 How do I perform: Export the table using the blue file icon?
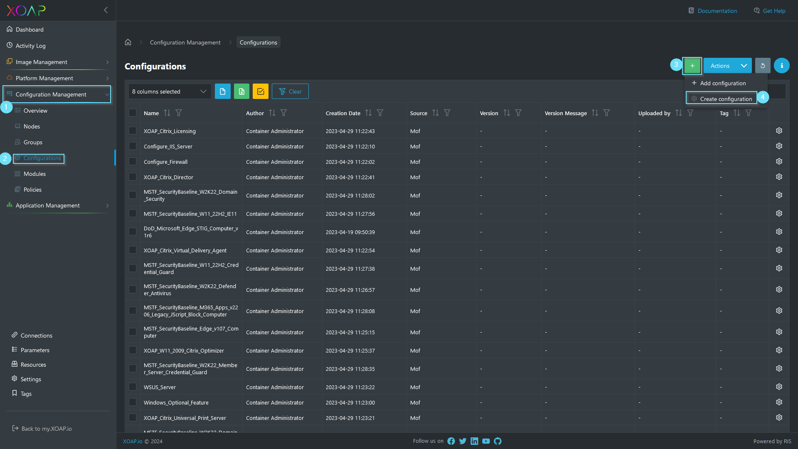223,91
